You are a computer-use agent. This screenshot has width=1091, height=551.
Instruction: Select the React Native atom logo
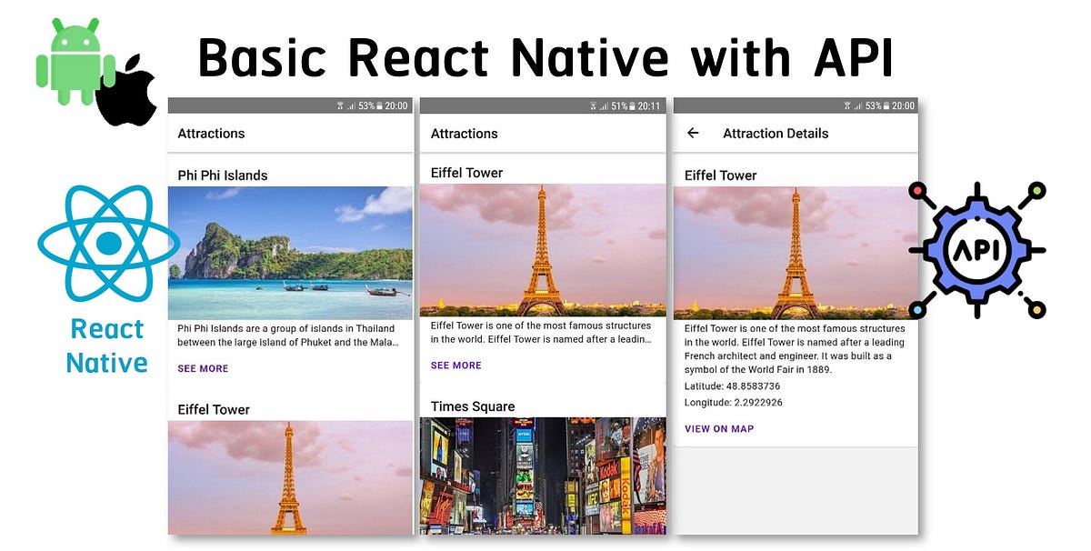(x=106, y=244)
